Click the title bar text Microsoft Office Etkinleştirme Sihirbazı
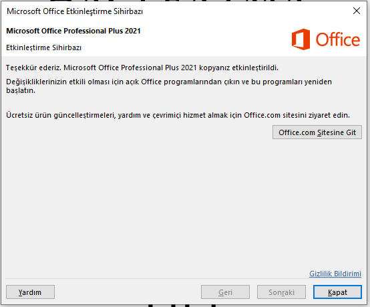The height and width of the screenshot is (307, 370). [75, 11]
